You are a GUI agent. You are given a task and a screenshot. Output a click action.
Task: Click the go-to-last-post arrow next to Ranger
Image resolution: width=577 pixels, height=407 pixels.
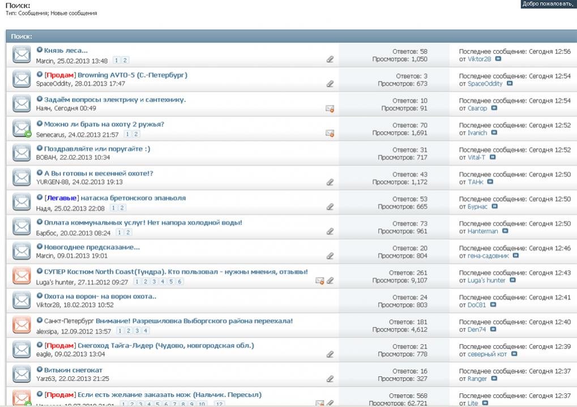[x=494, y=379]
